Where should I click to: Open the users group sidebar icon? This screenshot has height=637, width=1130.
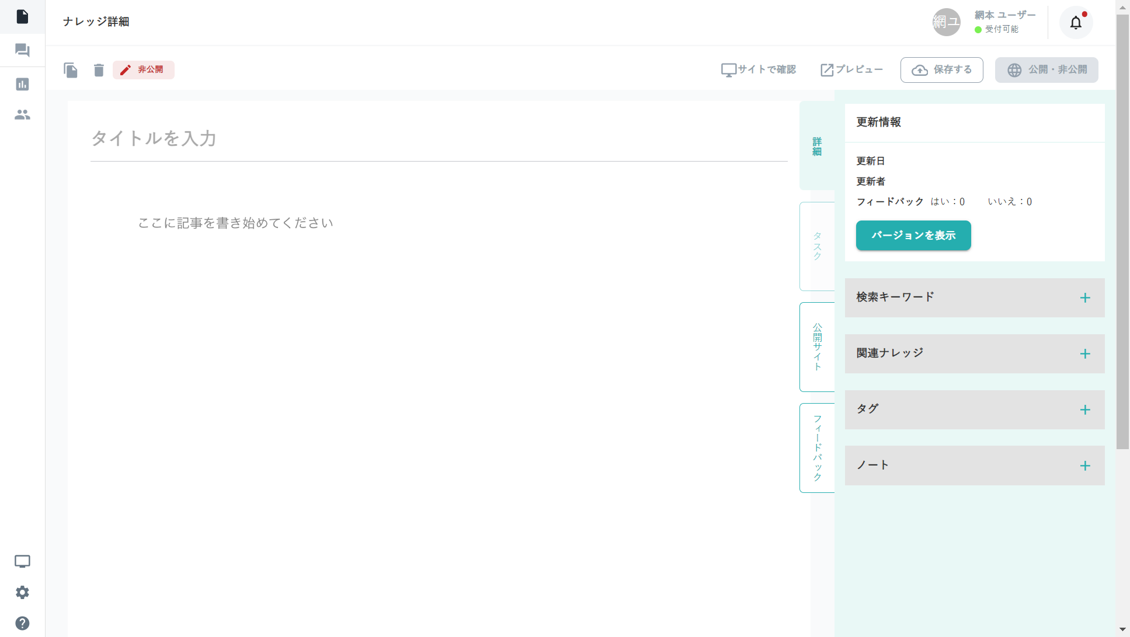22,115
